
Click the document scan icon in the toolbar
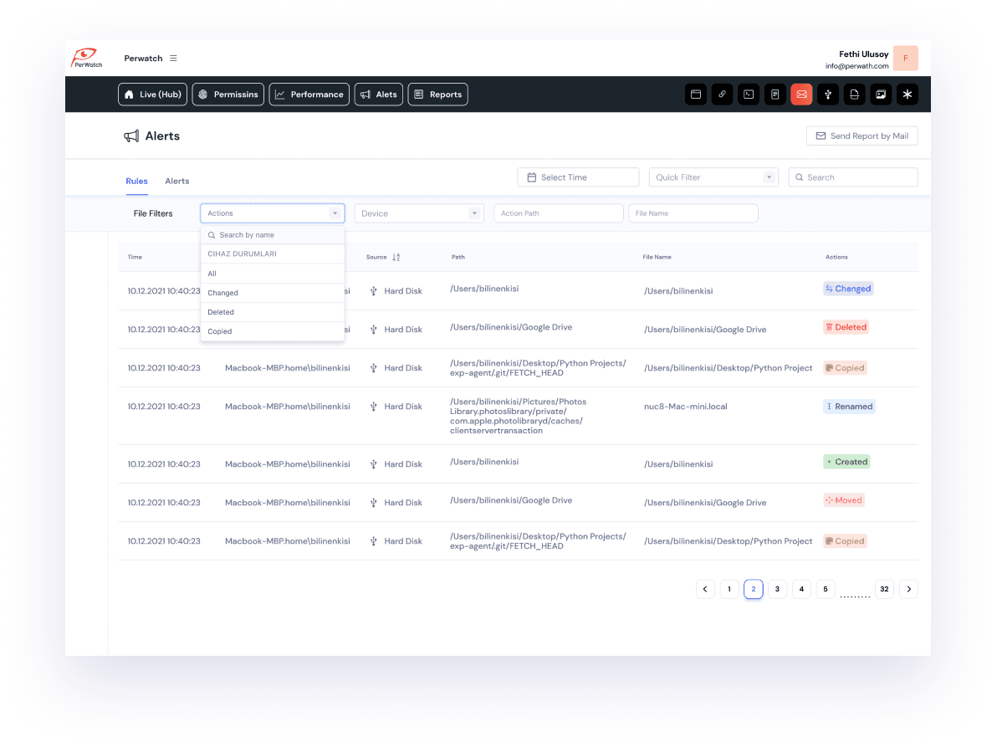point(854,94)
